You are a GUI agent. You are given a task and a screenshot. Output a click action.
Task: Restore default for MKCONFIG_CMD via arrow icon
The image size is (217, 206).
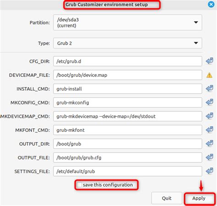(x=209, y=103)
